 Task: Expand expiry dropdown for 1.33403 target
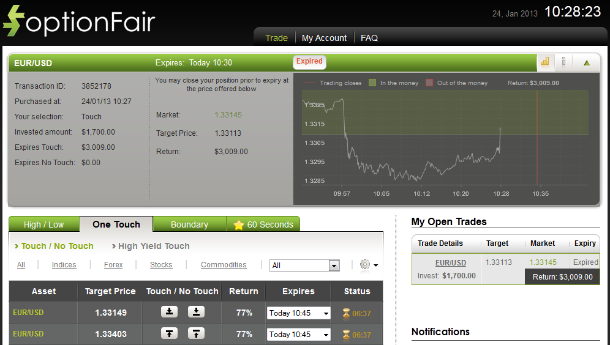[x=326, y=335]
